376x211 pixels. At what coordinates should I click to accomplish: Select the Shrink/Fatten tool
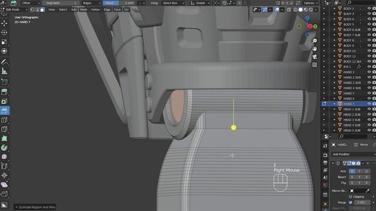coord(4,175)
